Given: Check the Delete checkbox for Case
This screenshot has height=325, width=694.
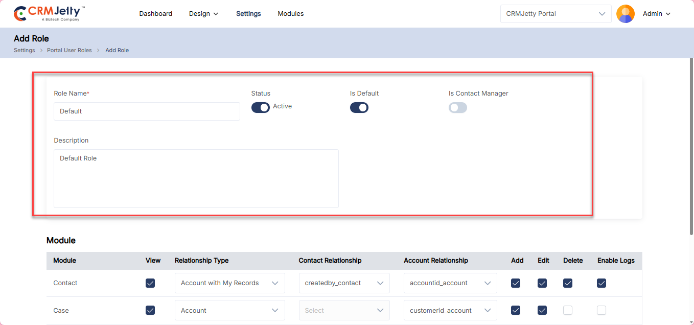Looking at the screenshot, I should pyautogui.click(x=568, y=310).
